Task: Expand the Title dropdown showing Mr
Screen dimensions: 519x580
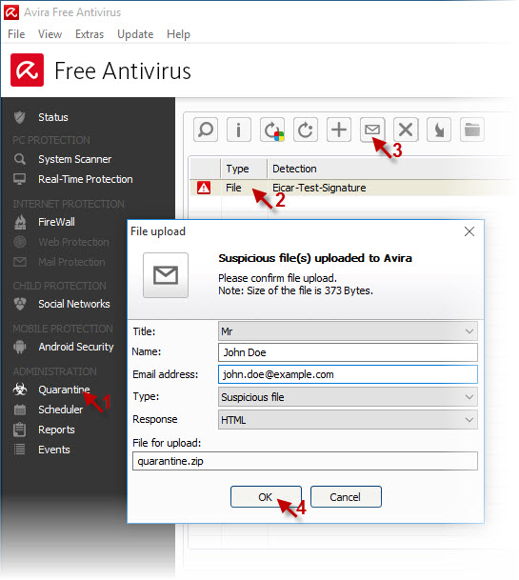Action: [348, 331]
